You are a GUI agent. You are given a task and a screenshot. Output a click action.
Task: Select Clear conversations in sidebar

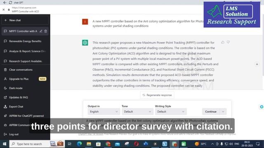point(21,70)
